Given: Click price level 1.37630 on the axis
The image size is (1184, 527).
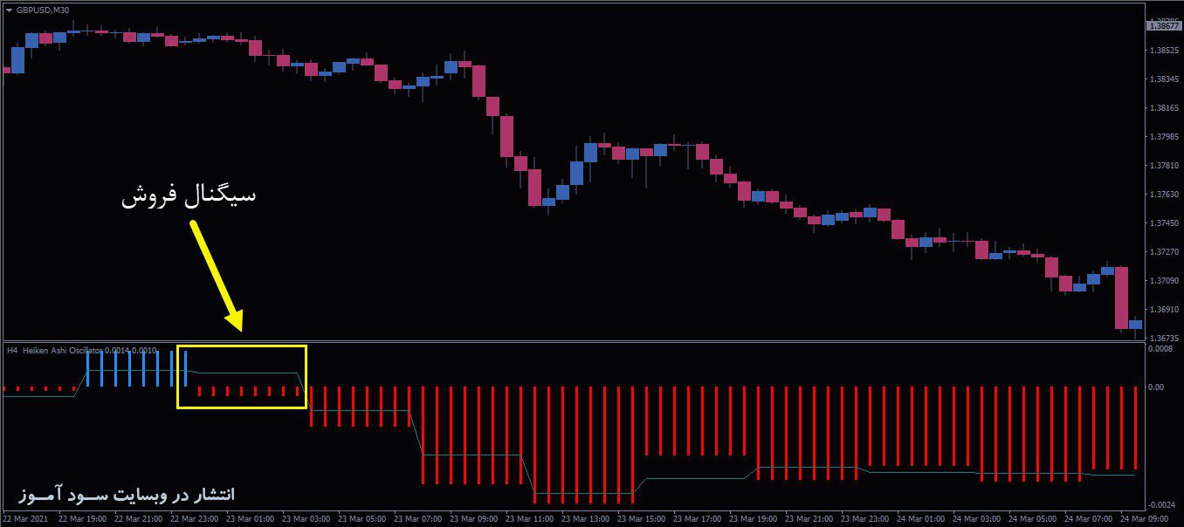Looking at the screenshot, I should [1165, 195].
